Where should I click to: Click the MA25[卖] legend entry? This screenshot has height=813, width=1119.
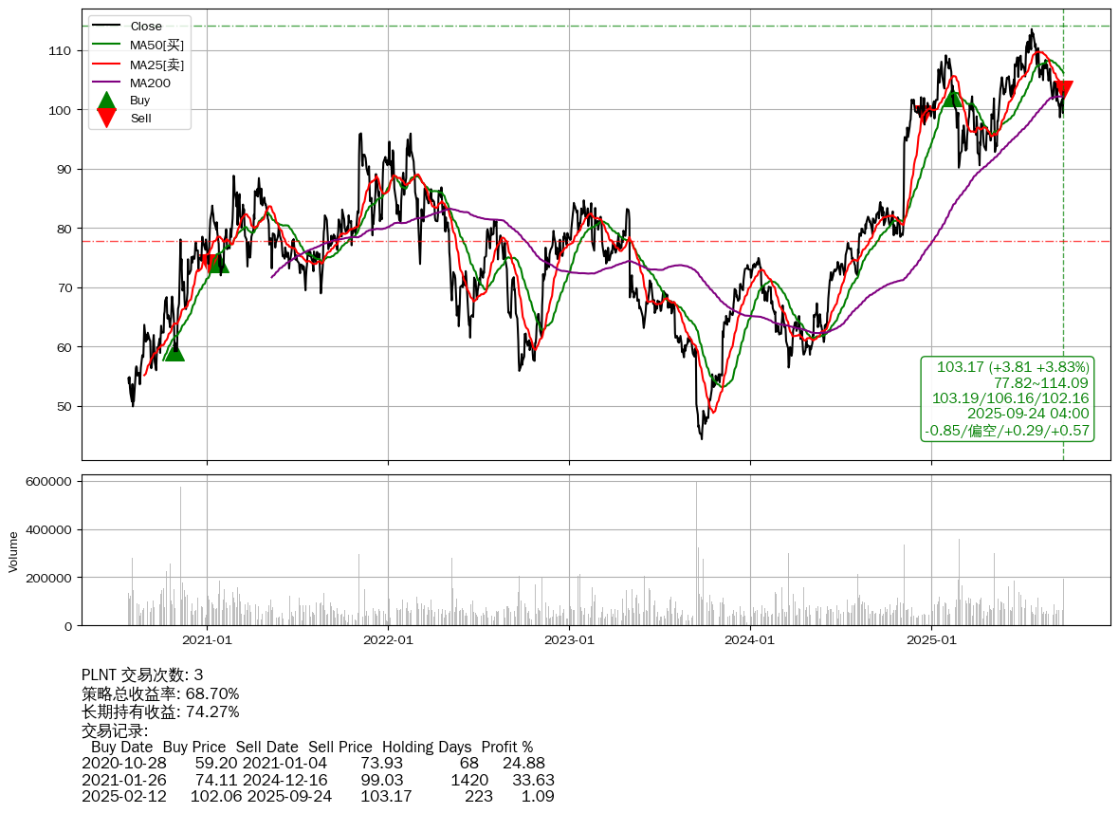[x=156, y=64]
